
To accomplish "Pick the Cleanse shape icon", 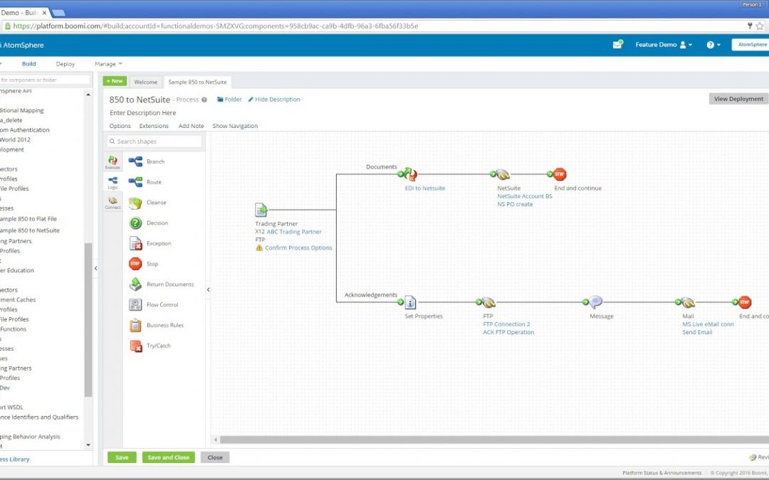I will click(135, 203).
